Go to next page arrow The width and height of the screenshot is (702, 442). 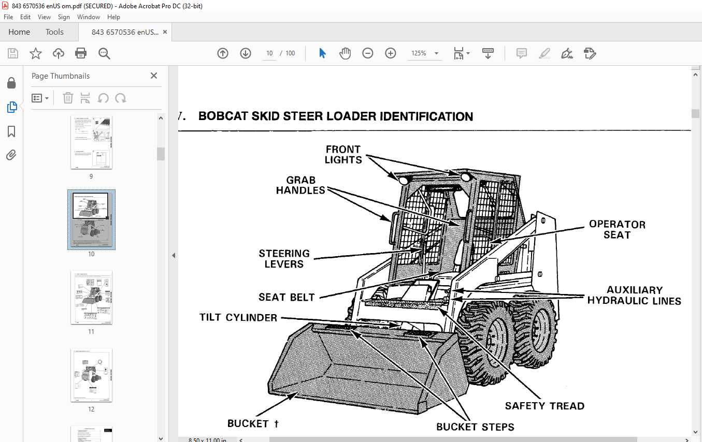(246, 53)
